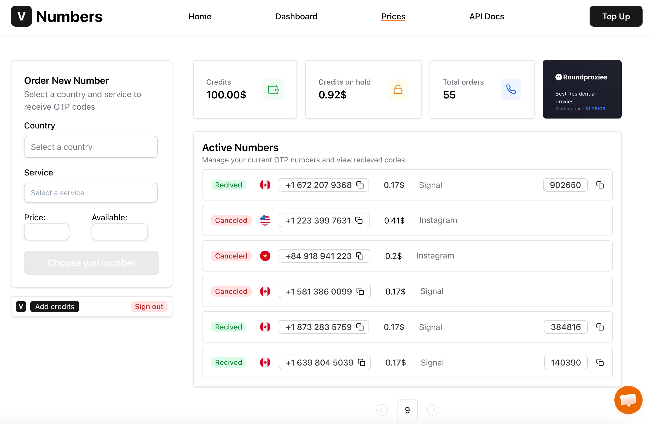Open the Prices nav item
Viewport: 653px width, 424px height.
tap(393, 16)
